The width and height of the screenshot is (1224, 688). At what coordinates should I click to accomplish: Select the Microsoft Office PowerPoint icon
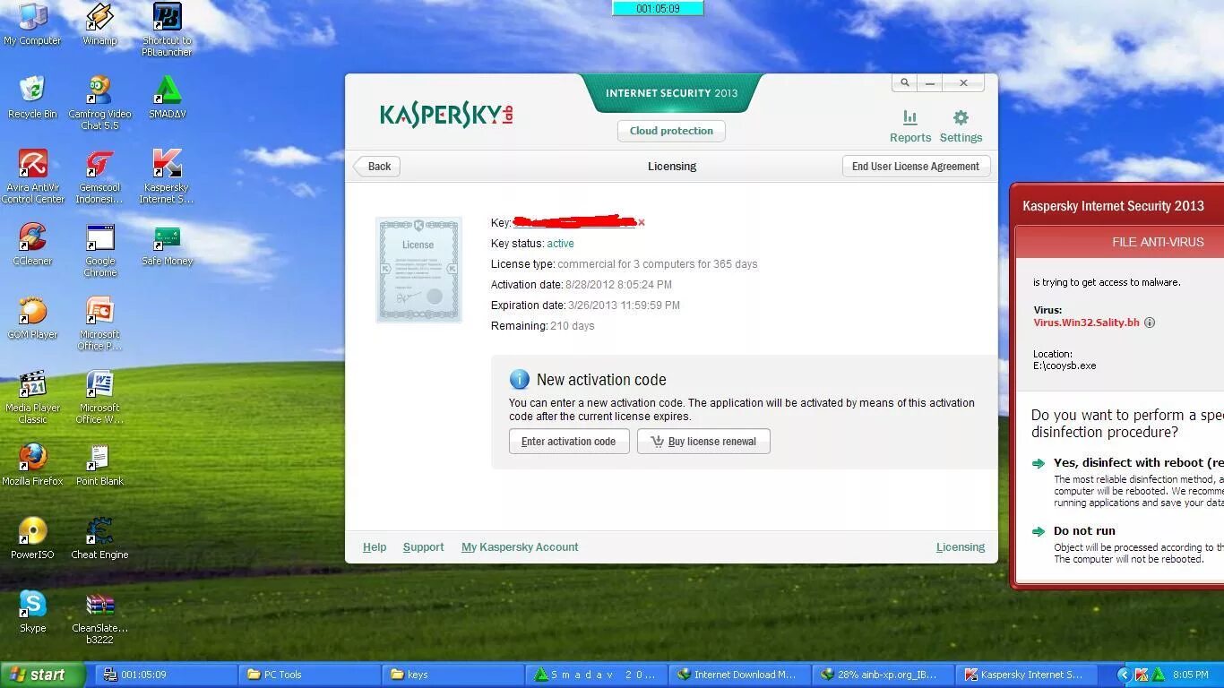click(x=99, y=323)
